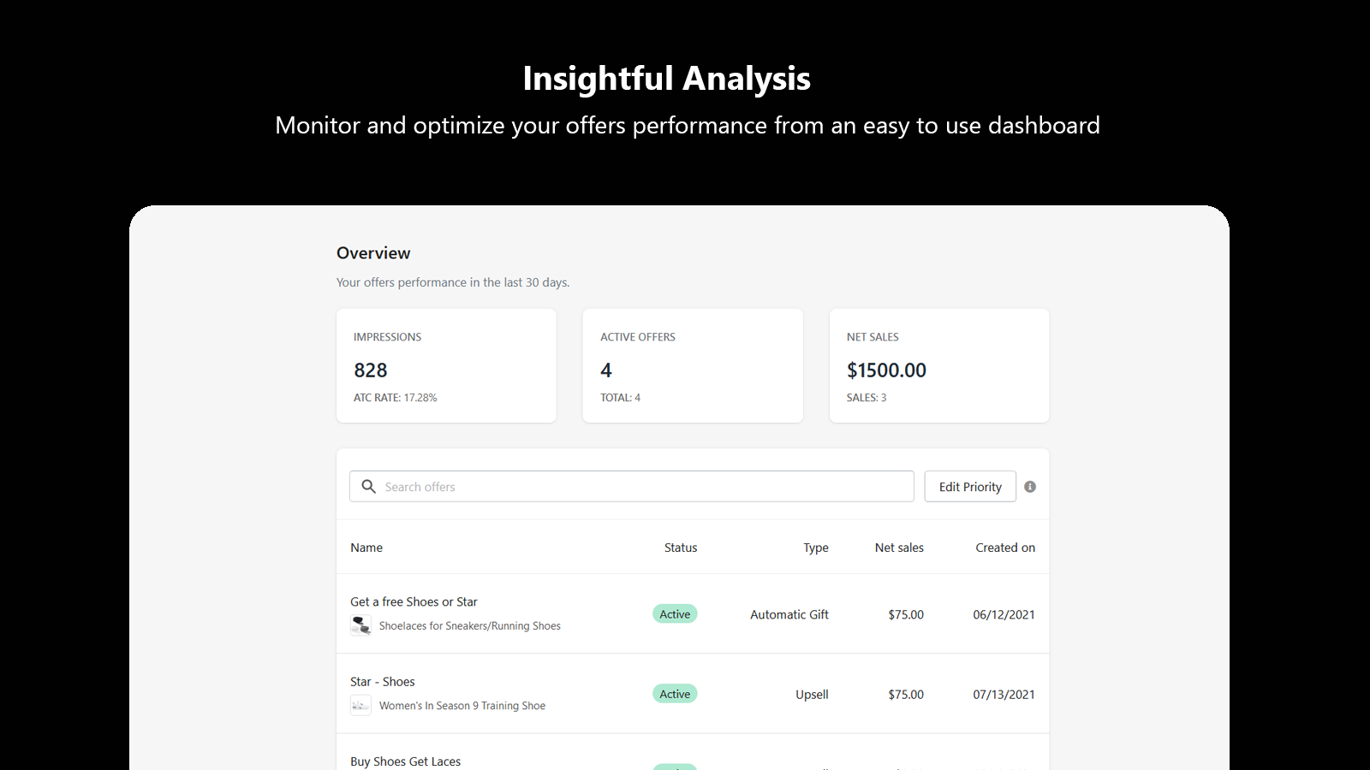Open the Active Offers stat card

pyautogui.click(x=692, y=365)
